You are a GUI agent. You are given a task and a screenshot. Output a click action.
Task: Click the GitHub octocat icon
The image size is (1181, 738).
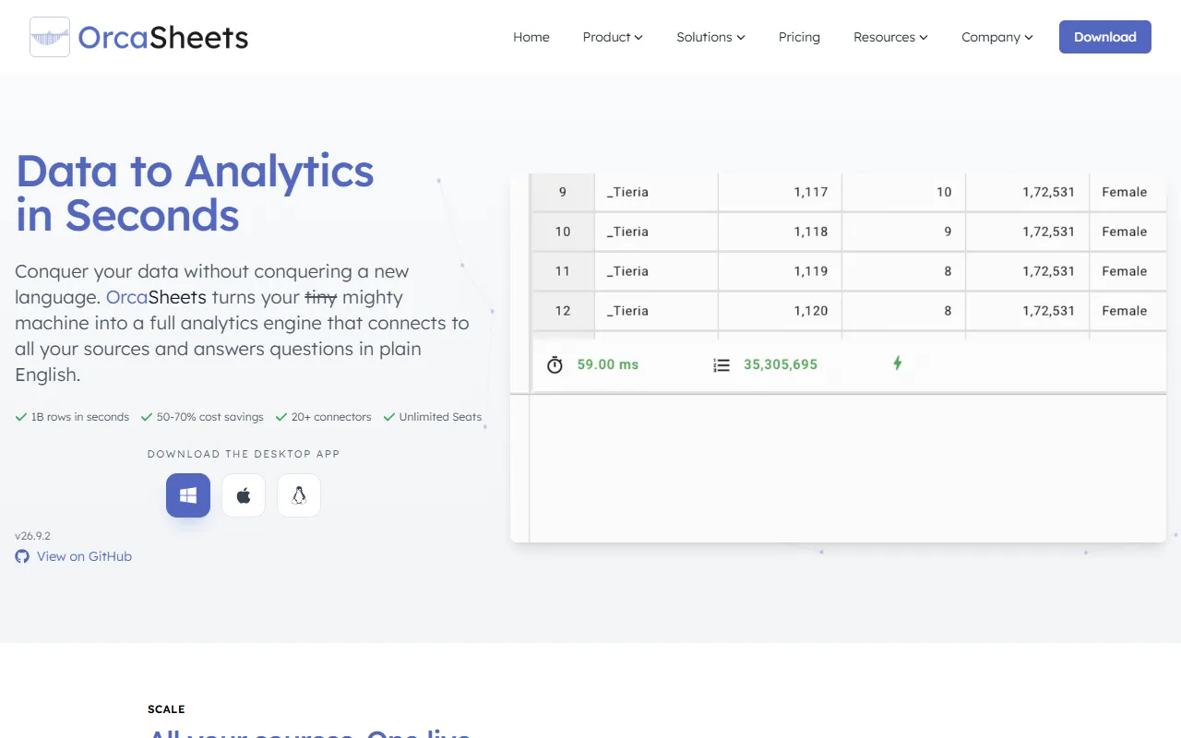pos(22,556)
